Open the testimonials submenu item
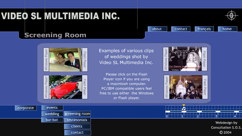This screenshot has width=242, height=136. click(77, 120)
